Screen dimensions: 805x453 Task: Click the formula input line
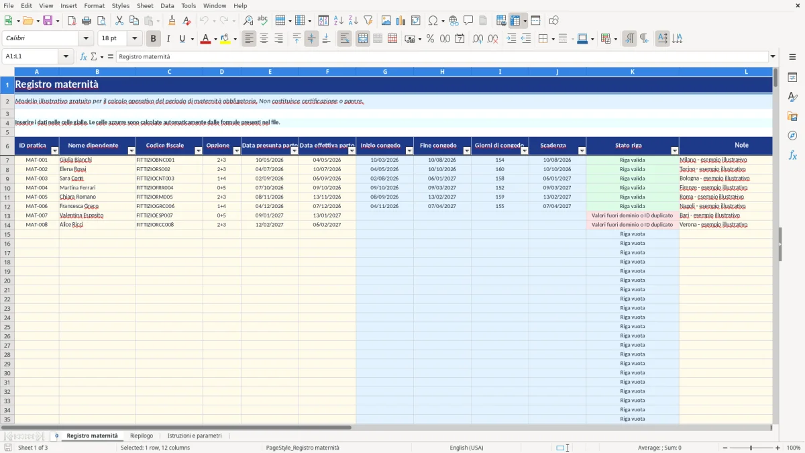[x=442, y=56]
